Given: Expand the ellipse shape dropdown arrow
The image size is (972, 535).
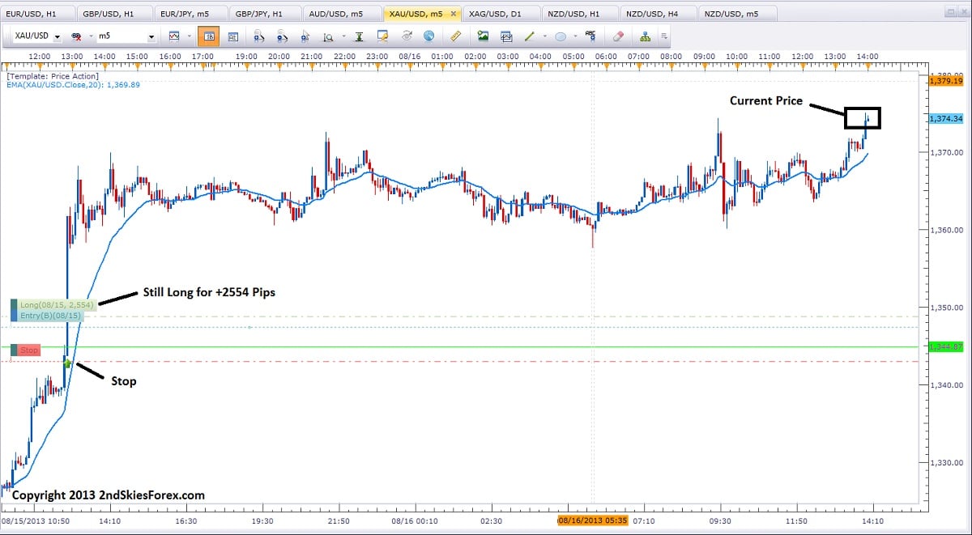Looking at the screenshot, I should point(574,36).
